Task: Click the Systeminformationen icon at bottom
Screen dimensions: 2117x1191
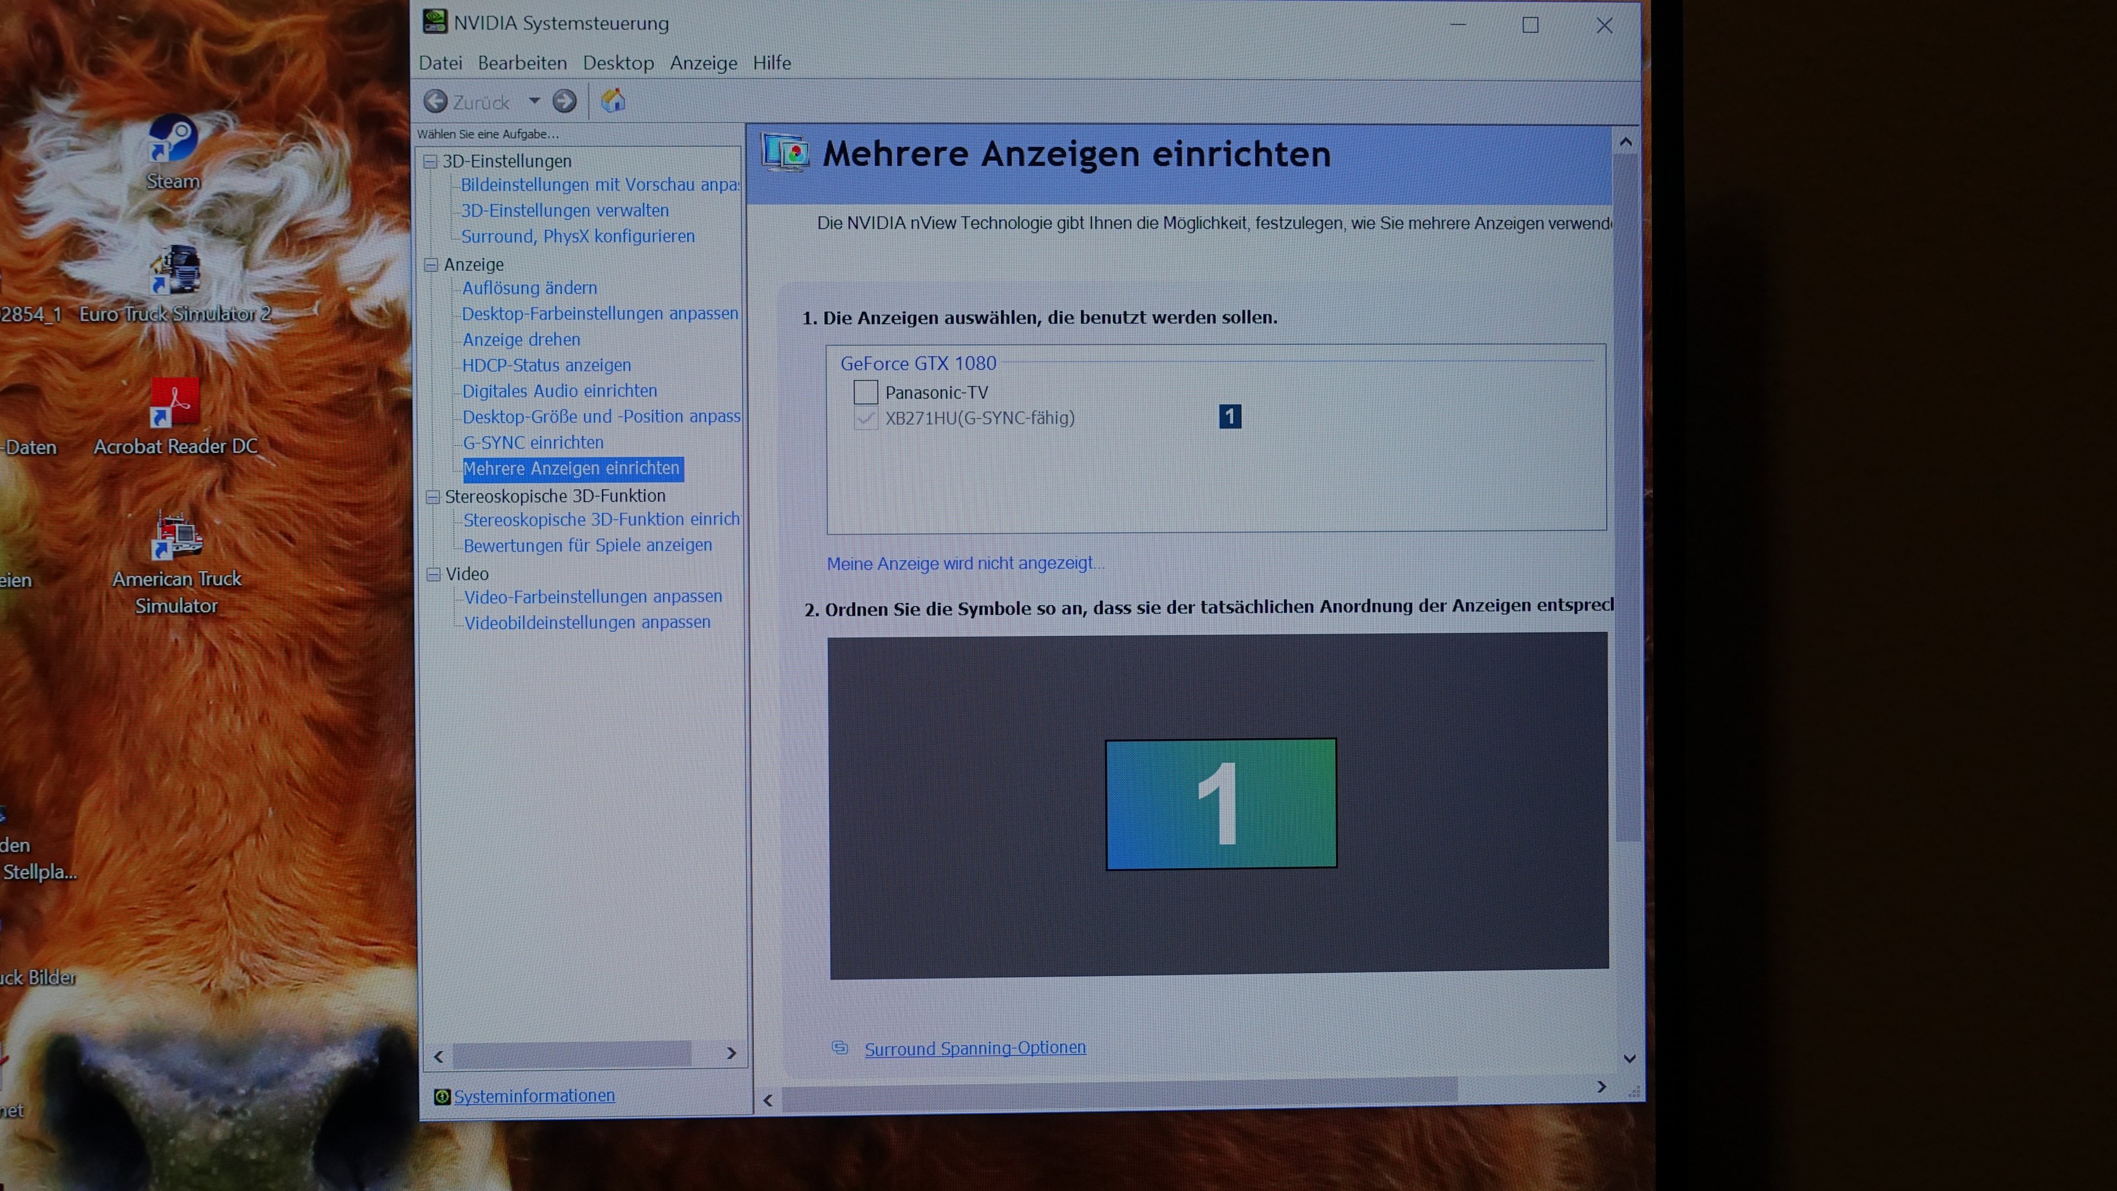Action: click(442, 1097)
